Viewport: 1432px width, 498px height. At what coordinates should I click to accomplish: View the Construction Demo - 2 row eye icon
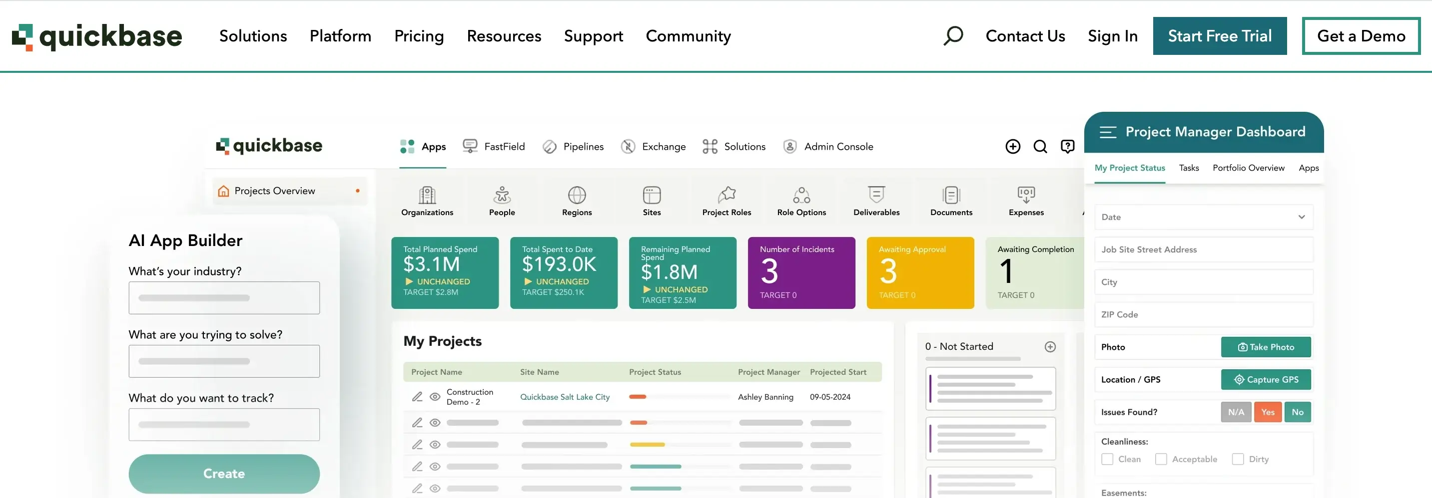click(x=435, y=396)
